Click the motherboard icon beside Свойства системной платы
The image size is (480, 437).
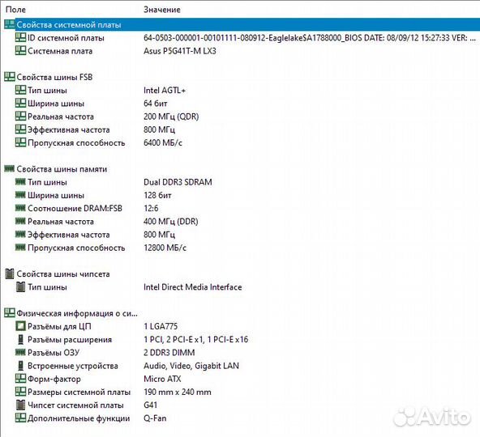[x=10, y=24]
